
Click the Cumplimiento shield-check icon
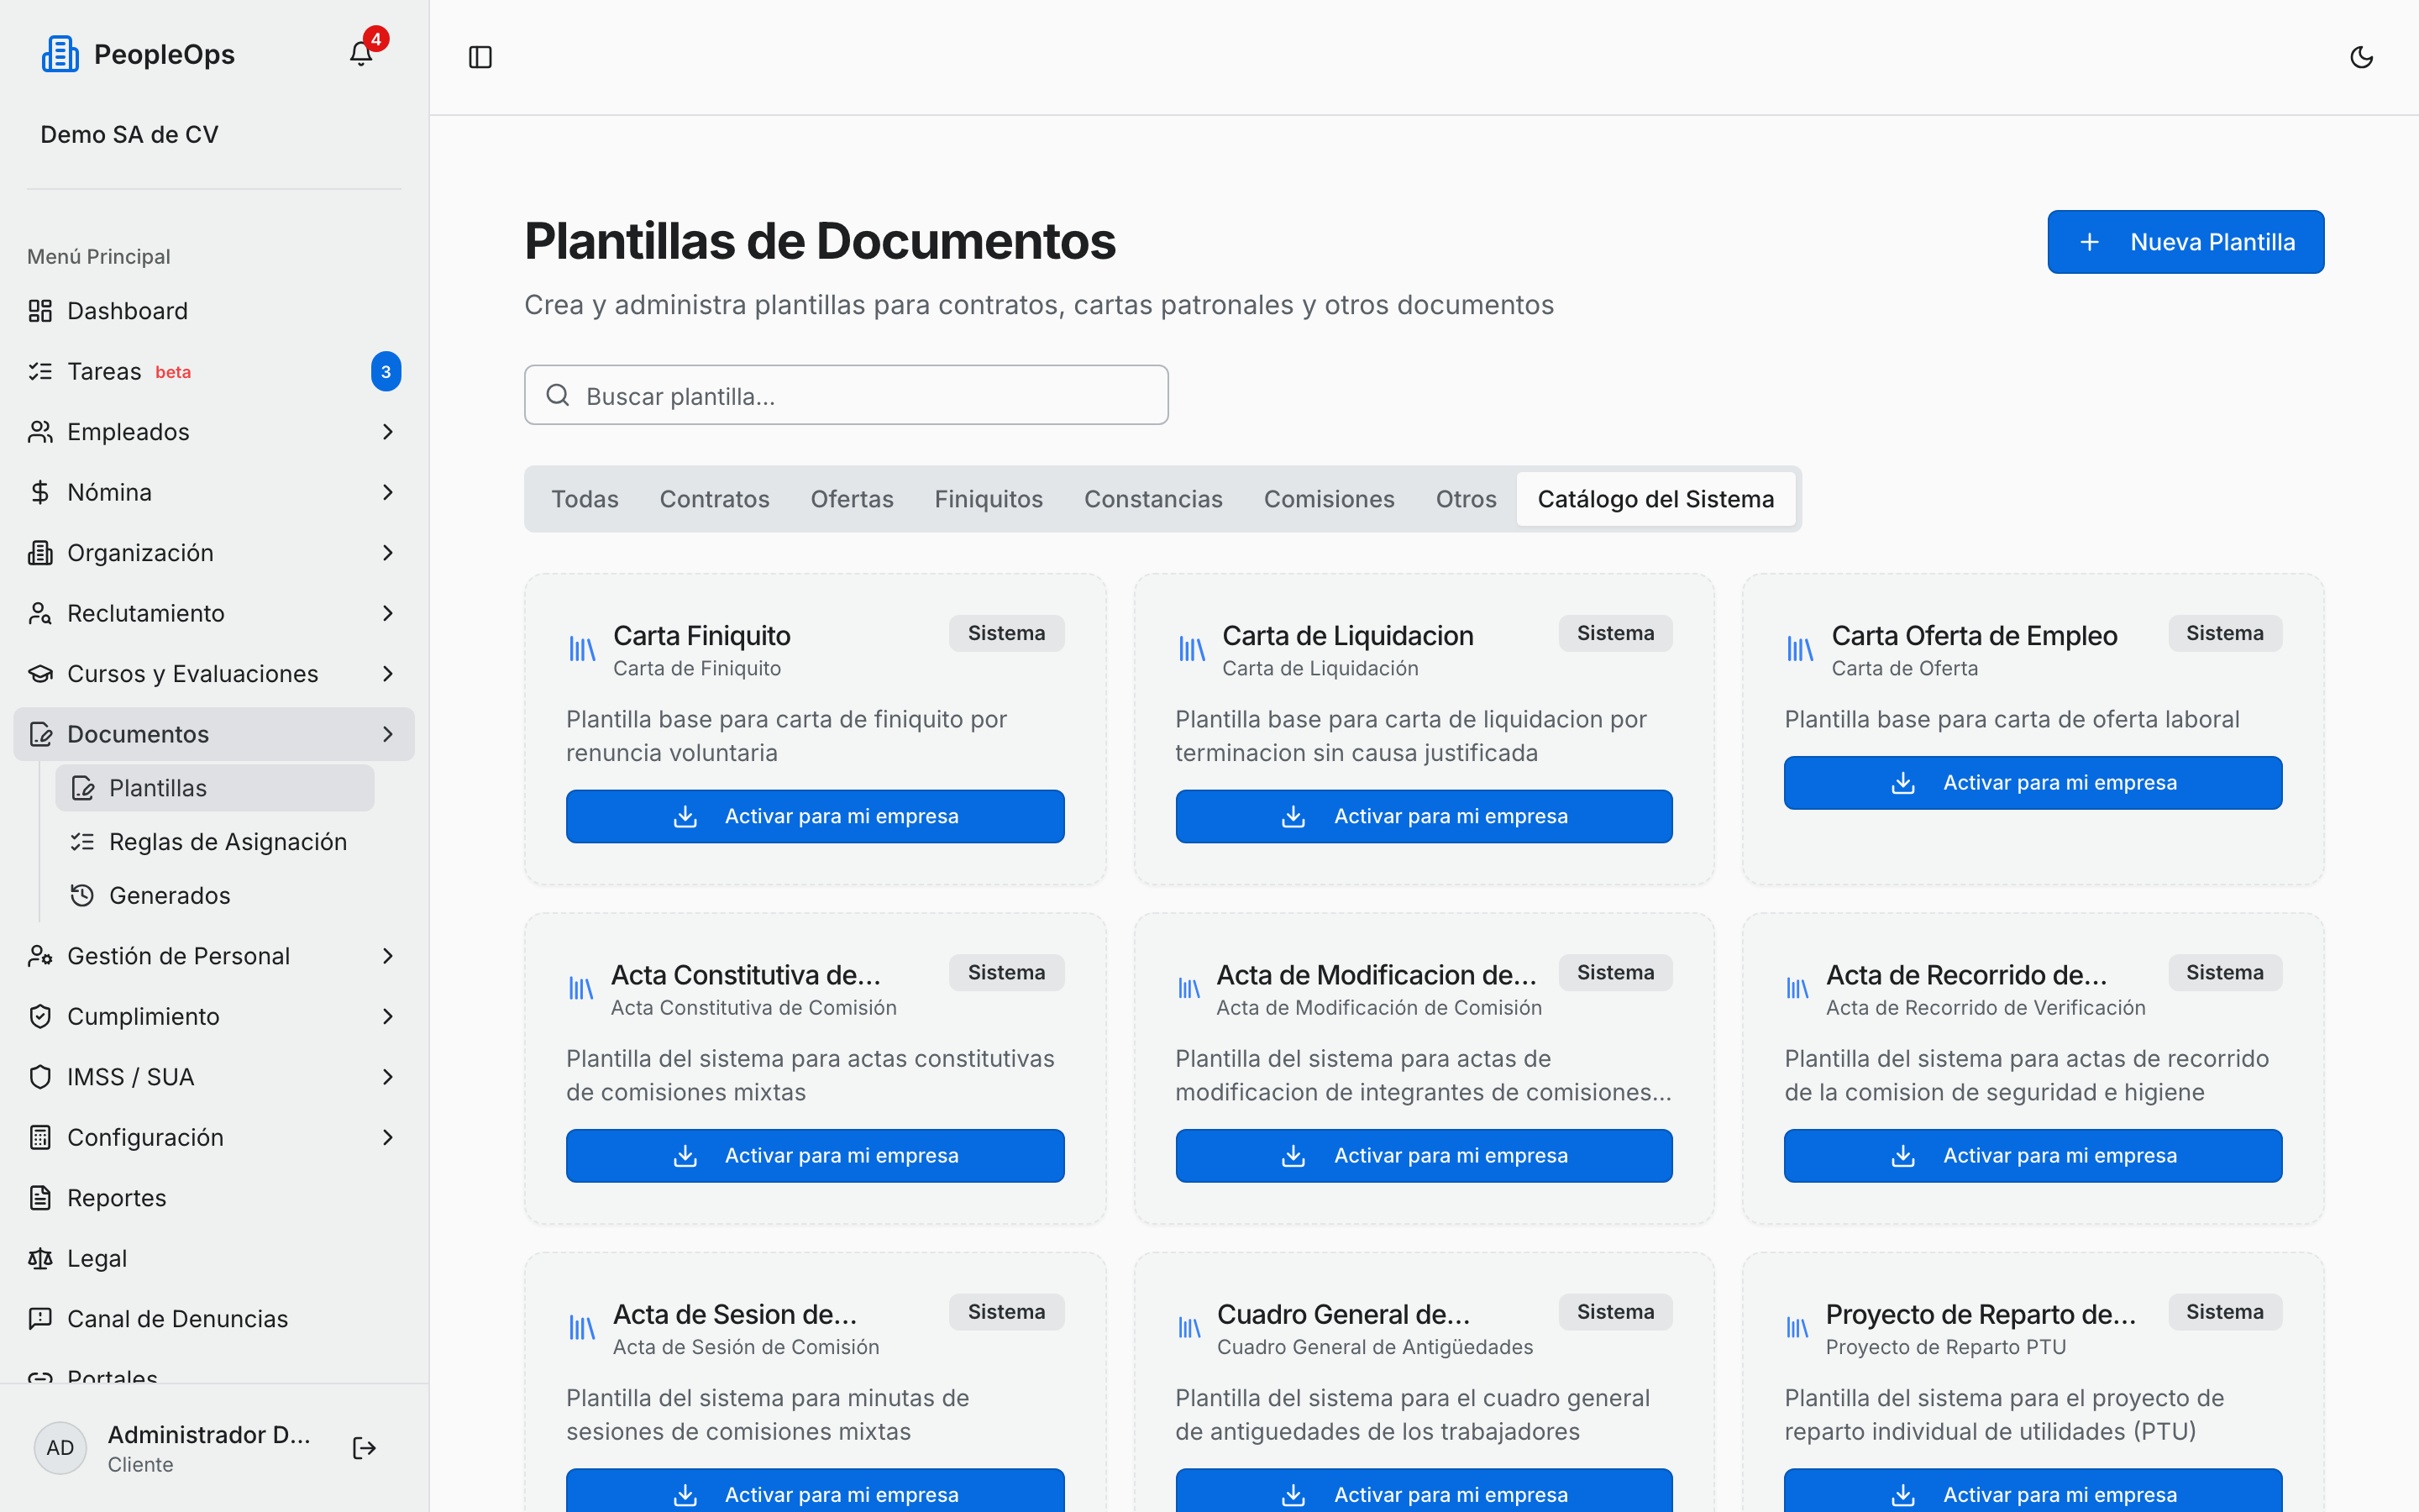[40, 1016]
